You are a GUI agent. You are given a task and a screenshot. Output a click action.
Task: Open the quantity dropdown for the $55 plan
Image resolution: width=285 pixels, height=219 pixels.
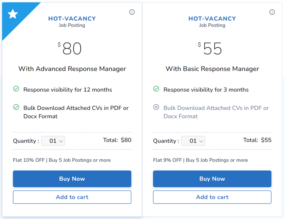[x=193, y=141]
